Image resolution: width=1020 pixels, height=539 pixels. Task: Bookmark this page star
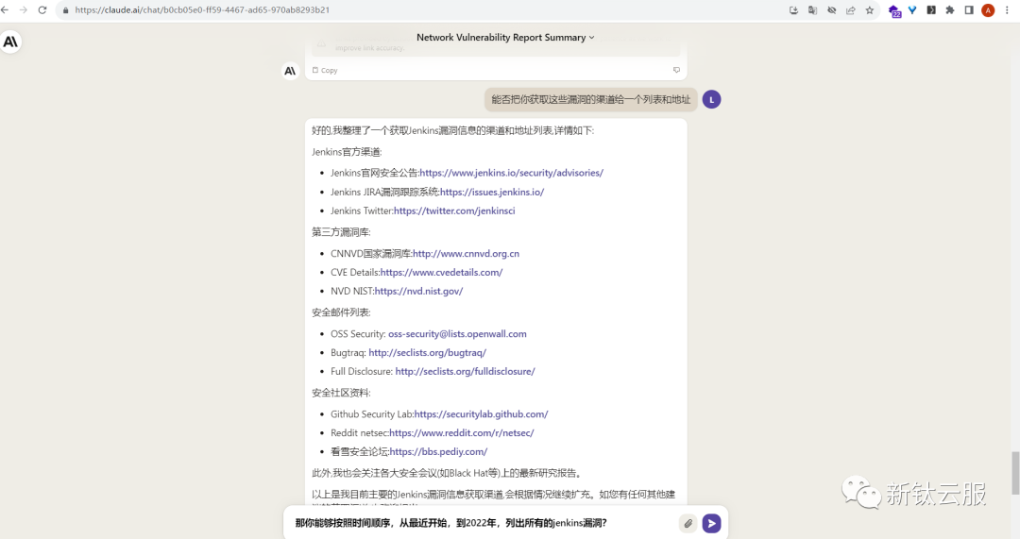coord(870,10)
